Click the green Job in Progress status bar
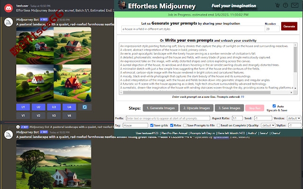303x189 pixels. click(x=208, y=15)
